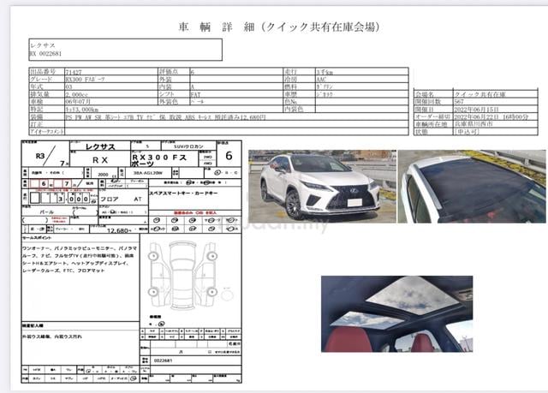Click the large レクサス maker name on the sheet

[100, 146]
